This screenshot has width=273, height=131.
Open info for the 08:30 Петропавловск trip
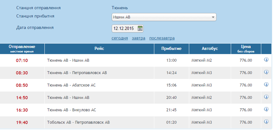266,72
